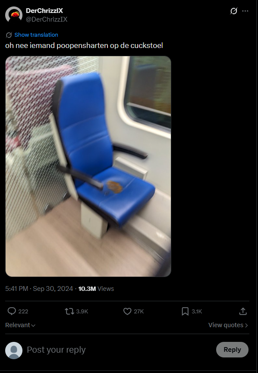Click the default user avatar beside the reply box
The height and width of the screenshot is (373, 258).
14,350
